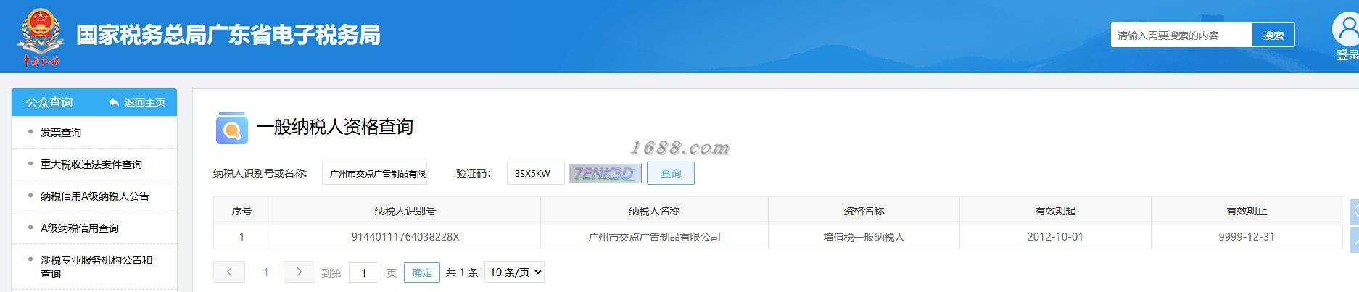
Task: Click the 验证码 input field
Action: click(535, 173)
